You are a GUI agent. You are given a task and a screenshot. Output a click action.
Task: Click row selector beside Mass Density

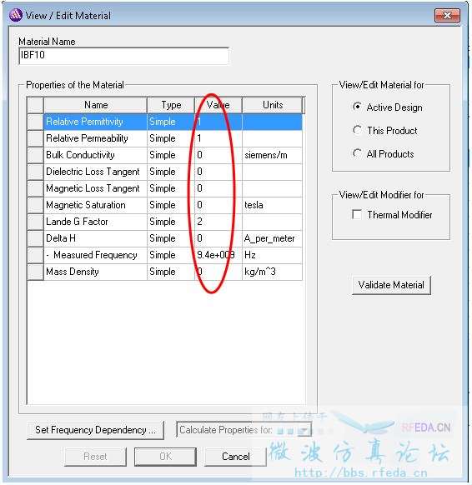click(x=35, y=272)
